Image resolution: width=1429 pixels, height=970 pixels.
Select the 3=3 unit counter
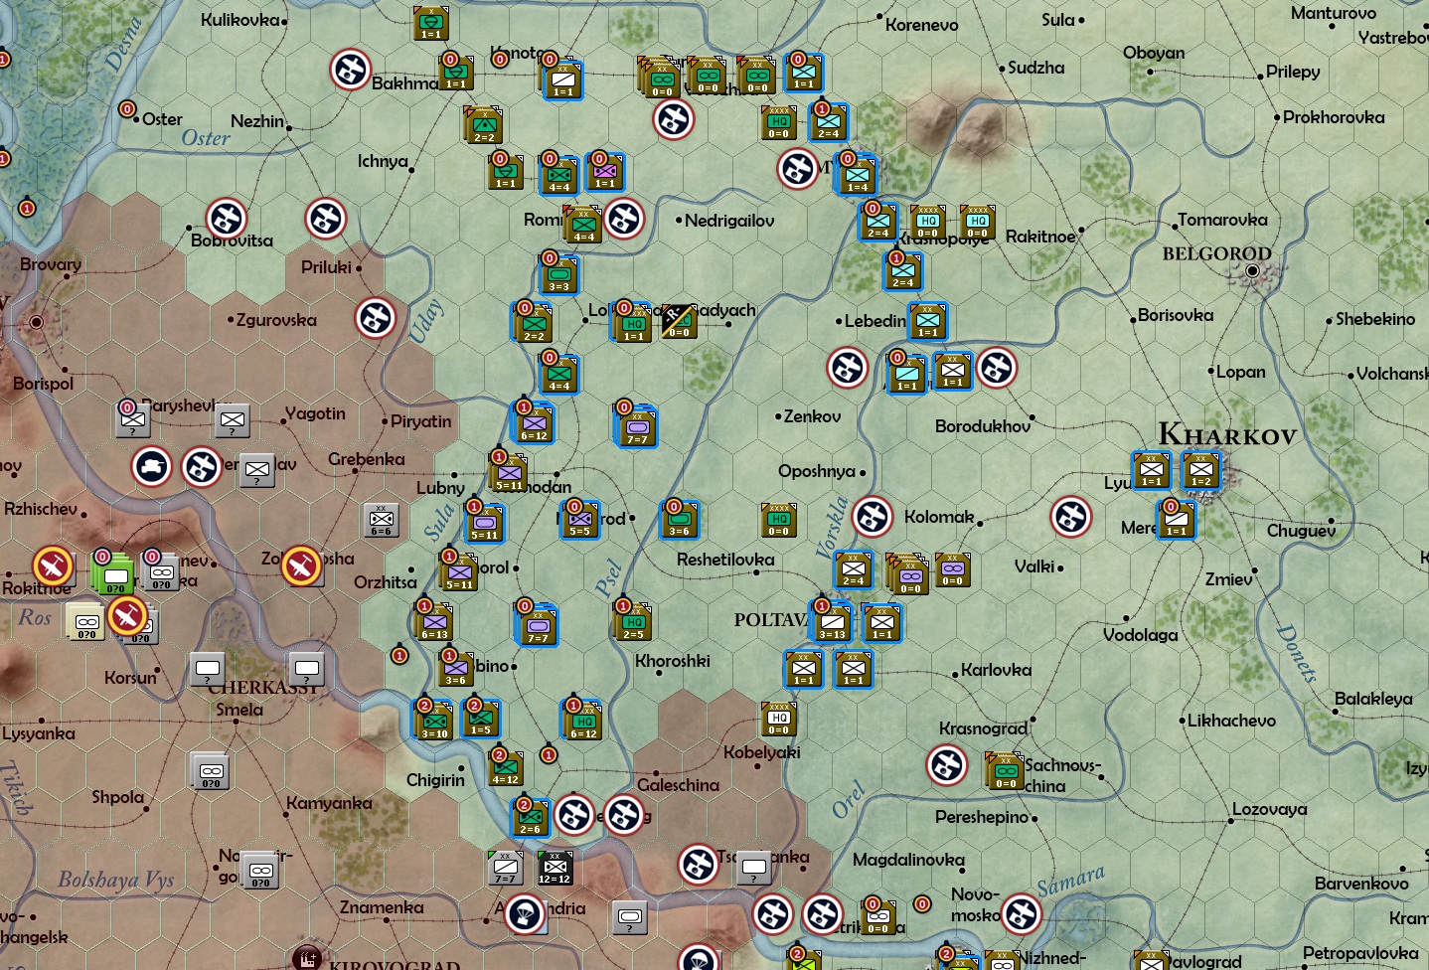click(x=559, y=274)
